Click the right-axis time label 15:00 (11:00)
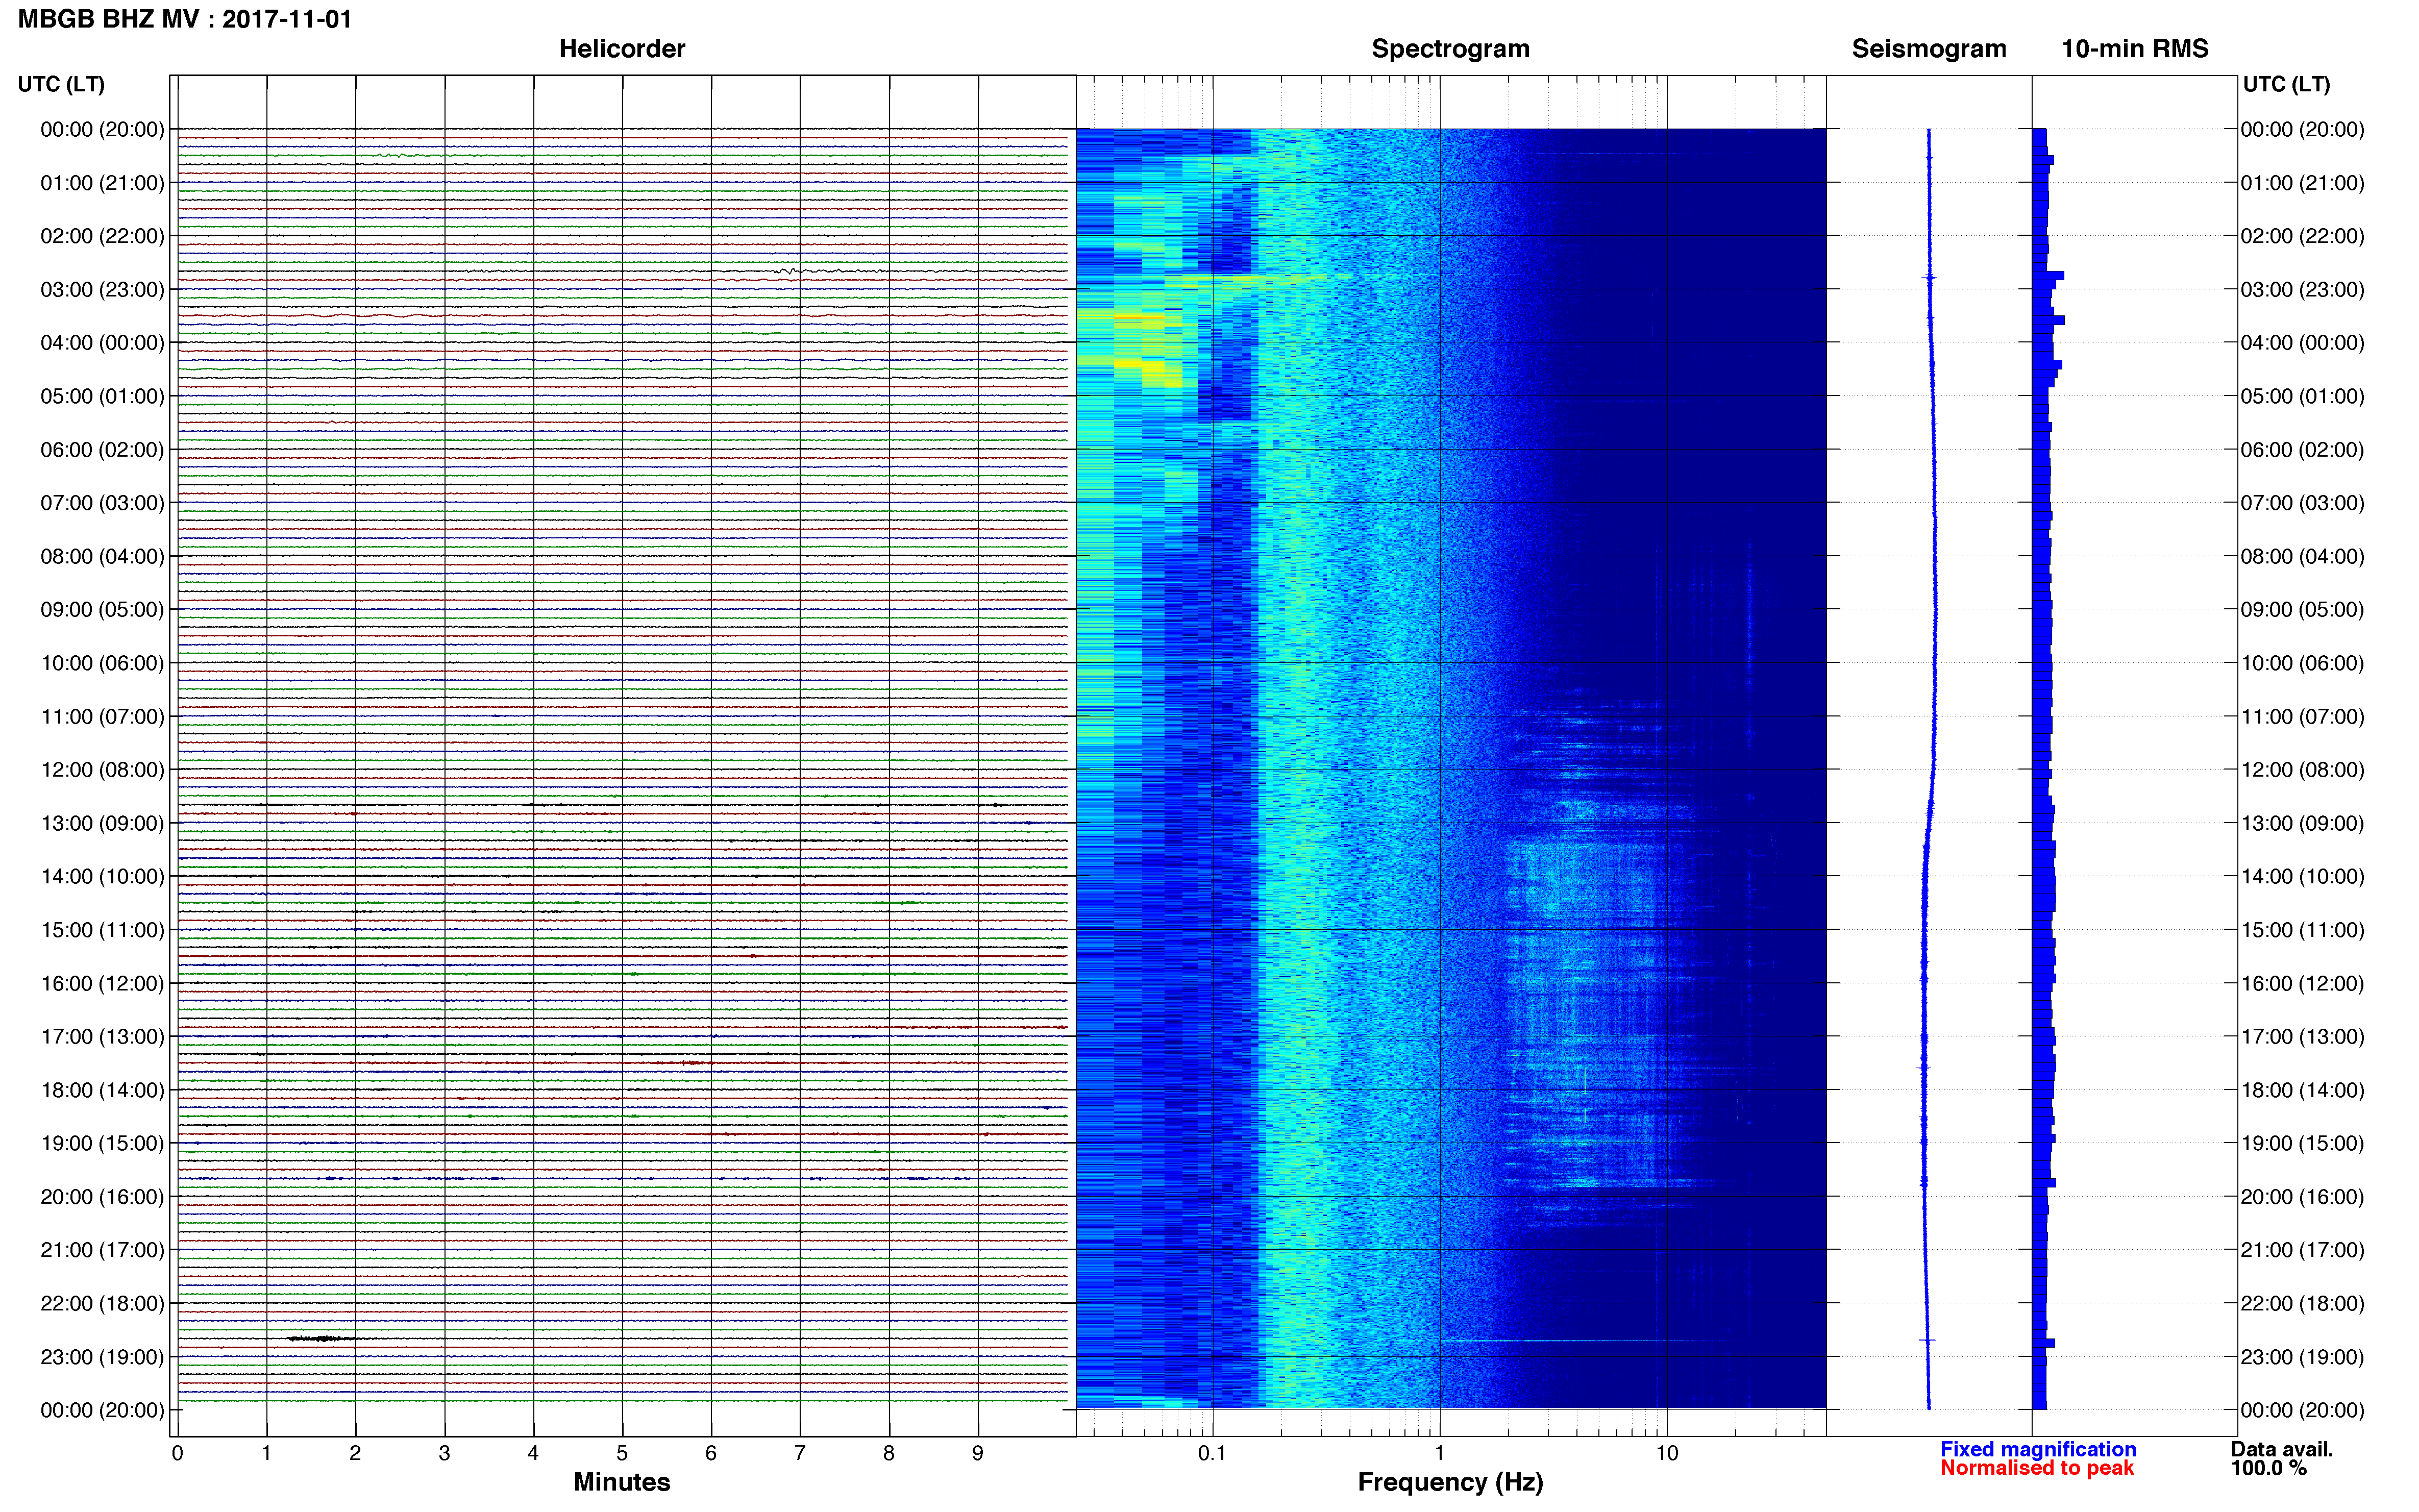2419x1512 pixels. (x=2302, y=930)
